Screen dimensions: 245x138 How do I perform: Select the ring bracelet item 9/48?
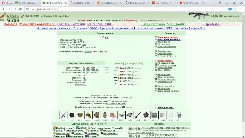(171, 115)
